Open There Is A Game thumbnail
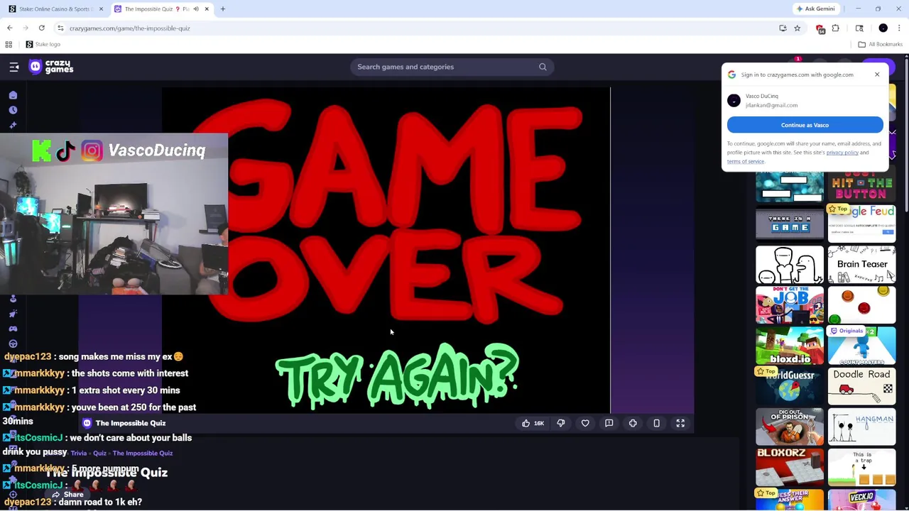 point(790,224)
